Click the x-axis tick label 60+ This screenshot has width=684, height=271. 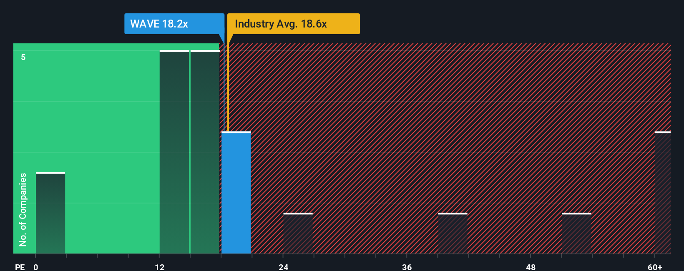(655, 267)
